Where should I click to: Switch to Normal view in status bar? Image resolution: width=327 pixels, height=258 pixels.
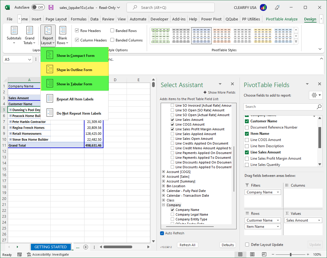click(240, 254)
